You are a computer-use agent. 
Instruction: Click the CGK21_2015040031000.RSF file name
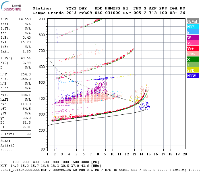(24, 170)
